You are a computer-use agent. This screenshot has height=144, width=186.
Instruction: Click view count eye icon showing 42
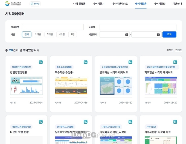(x=101, y=103)
